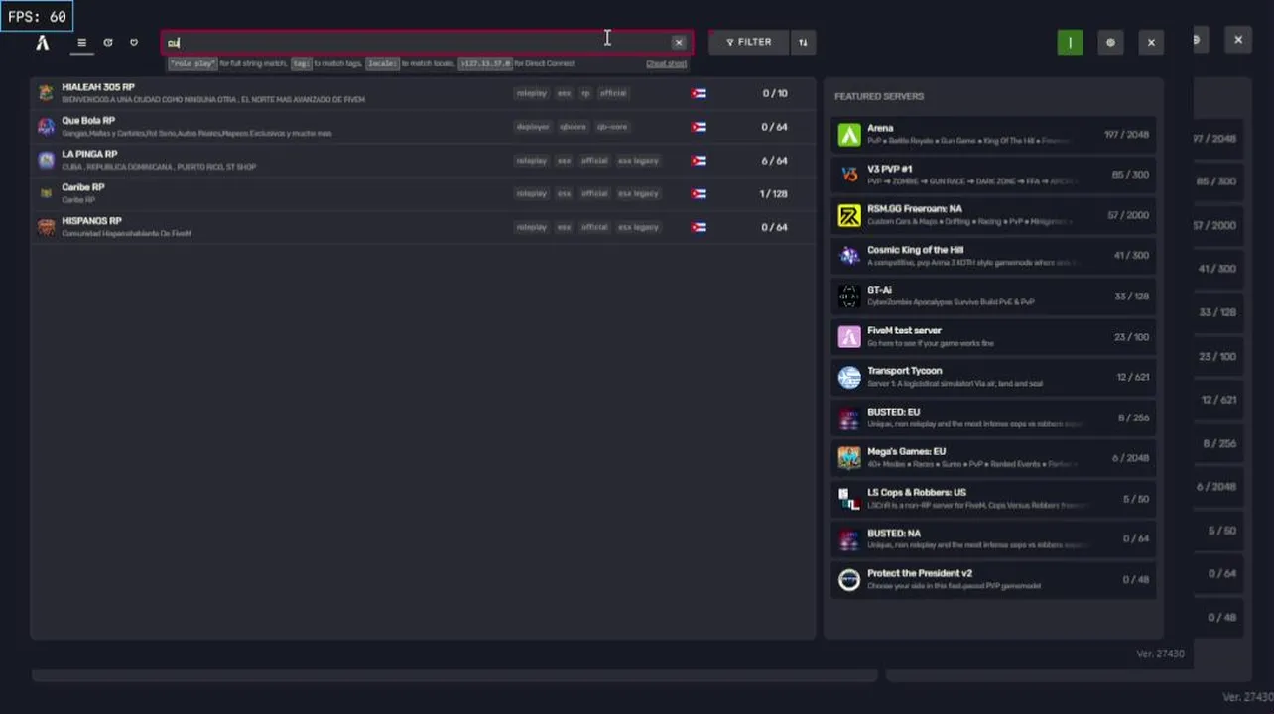Open the FILTER options
This screenshot has width=1274, height=714.
[748, 43]
